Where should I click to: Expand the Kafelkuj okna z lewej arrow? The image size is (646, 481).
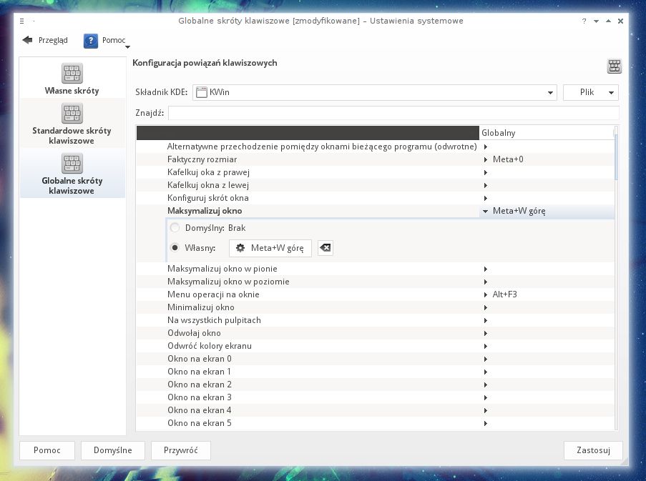click(486, 185)
